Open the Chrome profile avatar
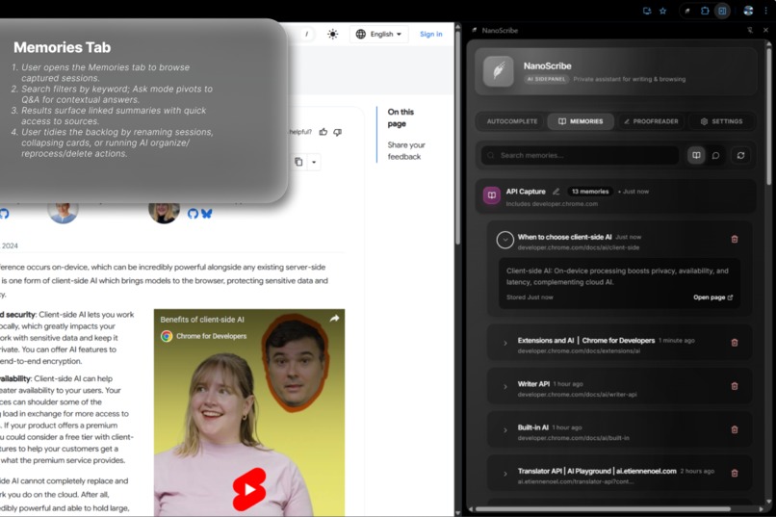The width and height of the screenshot is (776, 517). tap(748, 11)
